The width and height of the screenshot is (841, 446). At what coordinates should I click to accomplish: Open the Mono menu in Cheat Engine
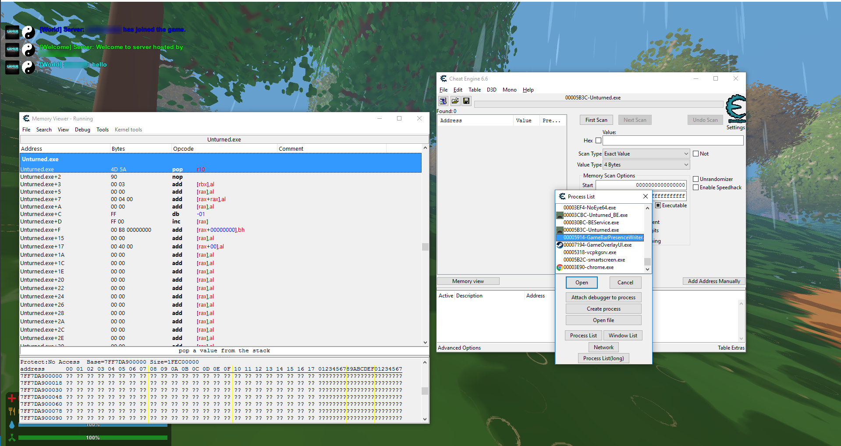(509, 90)
